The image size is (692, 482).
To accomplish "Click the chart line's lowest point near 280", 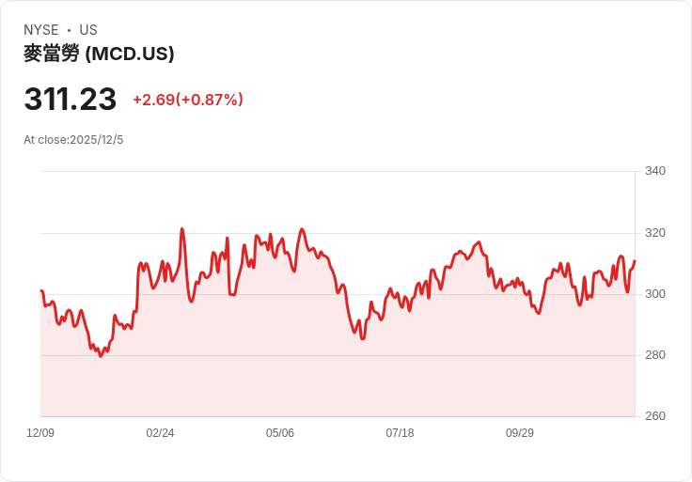I will point(101,356).
